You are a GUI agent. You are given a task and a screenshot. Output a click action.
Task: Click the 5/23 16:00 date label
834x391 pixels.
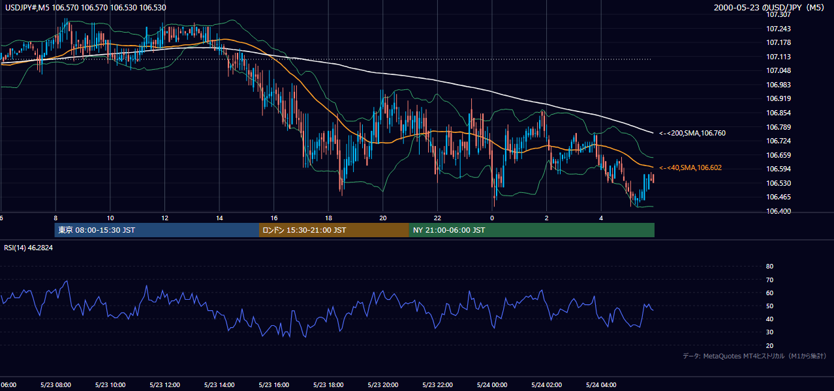273,385
